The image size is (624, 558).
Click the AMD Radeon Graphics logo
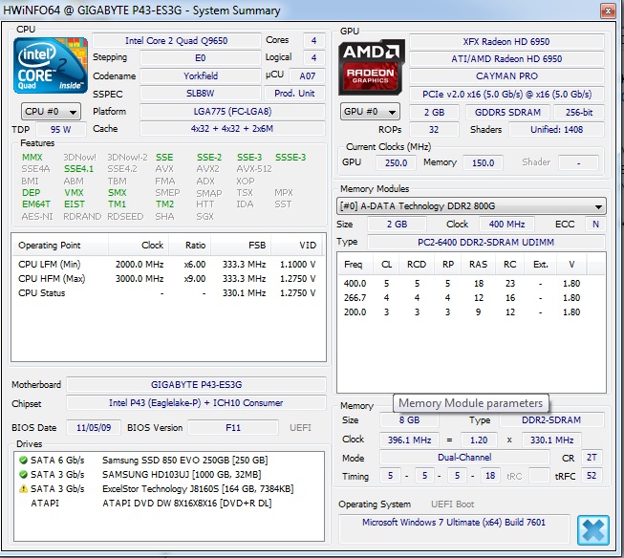coord(372,67)
